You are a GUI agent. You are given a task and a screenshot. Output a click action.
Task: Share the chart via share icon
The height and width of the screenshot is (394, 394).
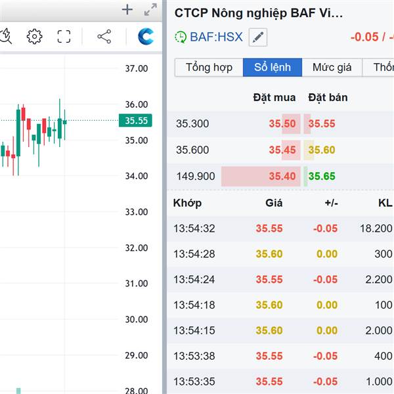tap(104, 37)
